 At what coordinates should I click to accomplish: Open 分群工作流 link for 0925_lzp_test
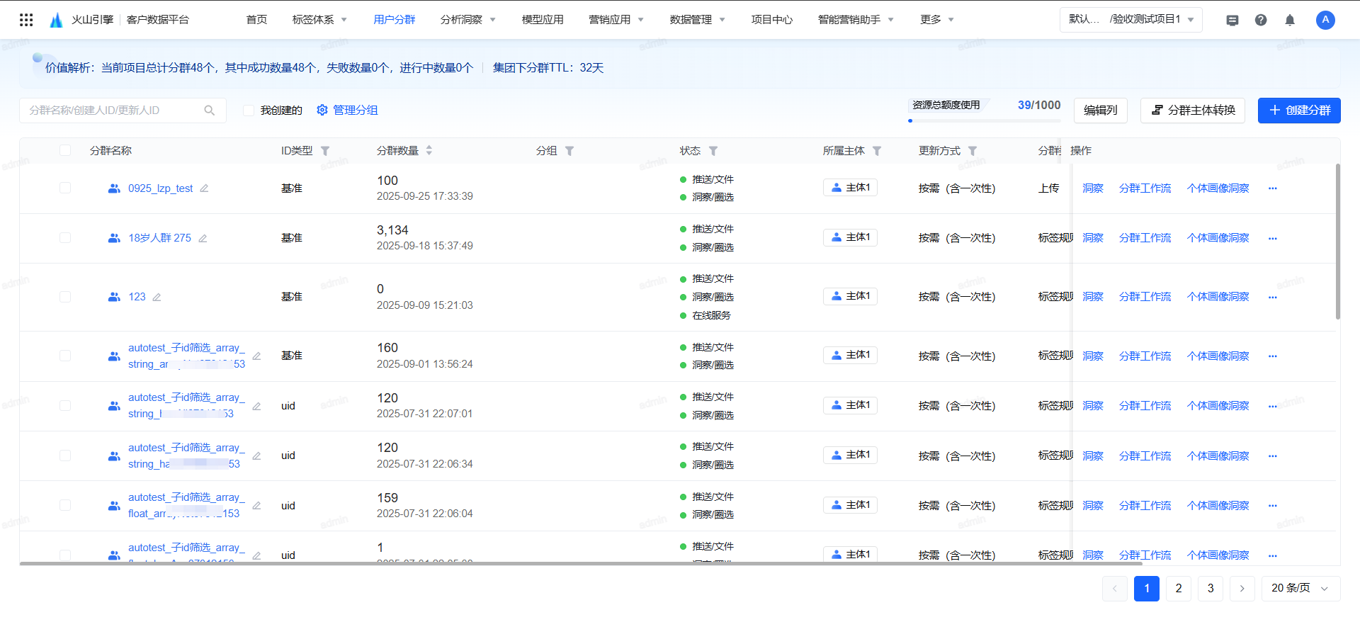click(x=1145, y=188)
